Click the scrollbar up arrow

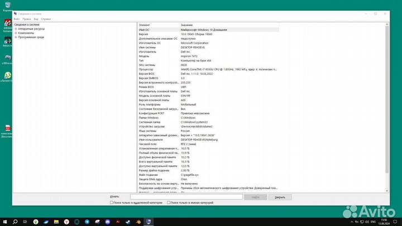387,25
